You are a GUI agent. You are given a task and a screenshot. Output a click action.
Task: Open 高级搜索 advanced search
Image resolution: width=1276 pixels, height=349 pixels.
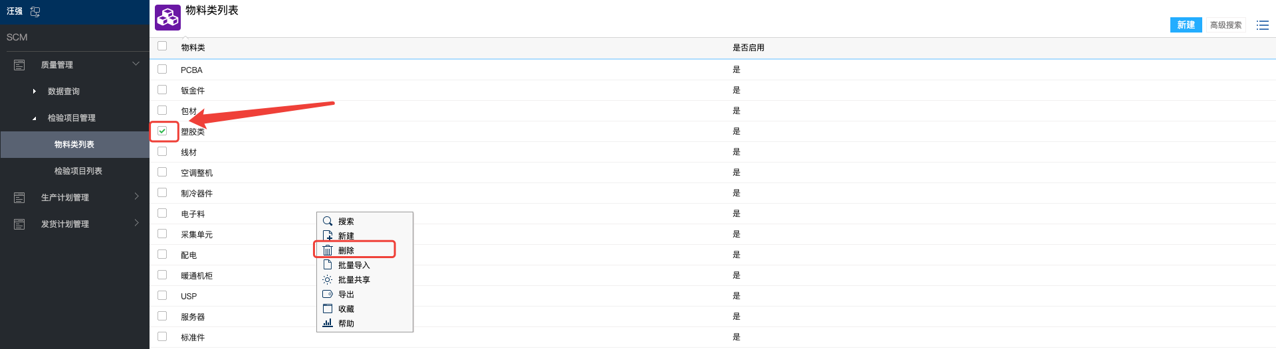coord(1225,25)
